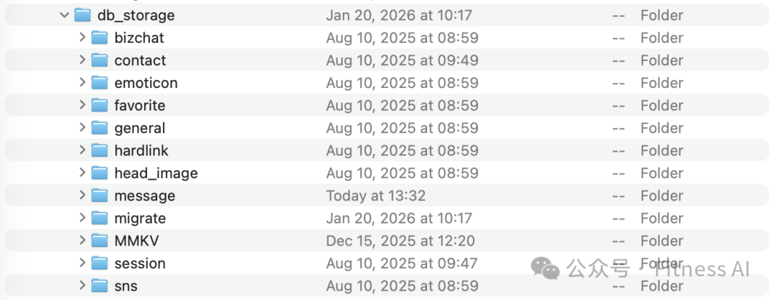Select the migrate folder row label
775x300 pixels.
(140, 218)
